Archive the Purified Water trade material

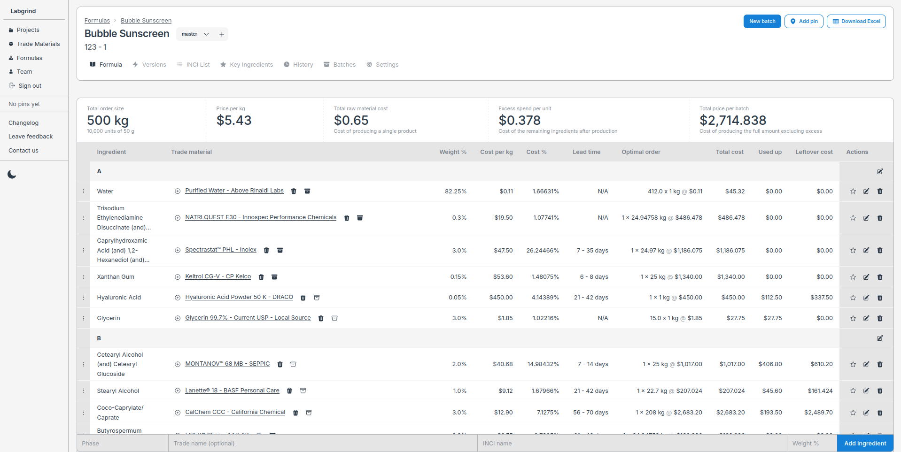click(x=307, y=191)
